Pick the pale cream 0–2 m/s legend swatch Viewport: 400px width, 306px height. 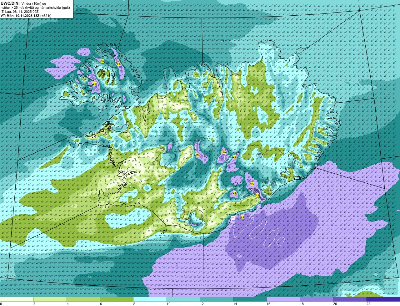[x=17, y=299]
